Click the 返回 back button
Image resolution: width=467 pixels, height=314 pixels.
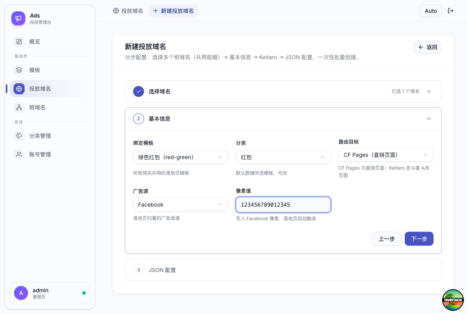428,47
